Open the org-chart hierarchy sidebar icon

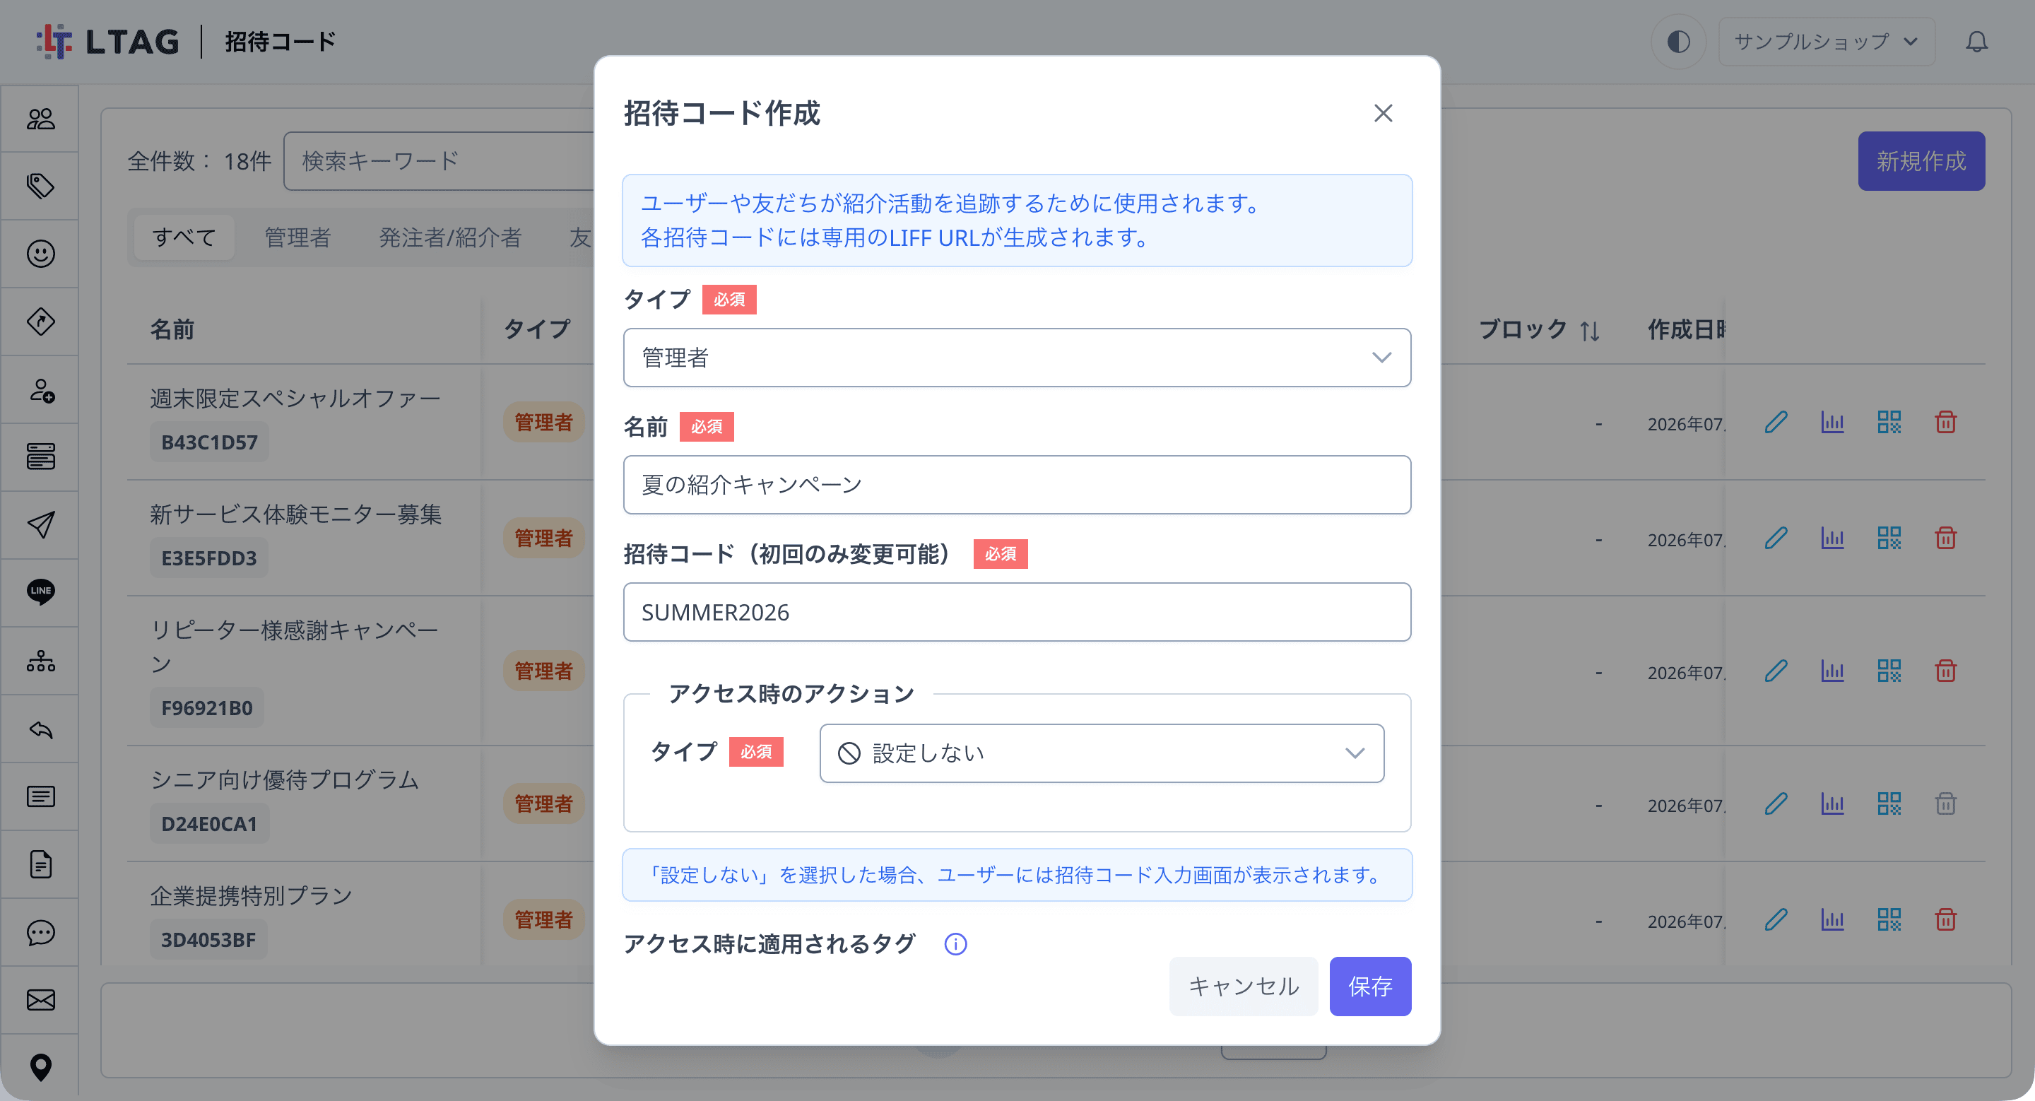click(x=40, y=660)
